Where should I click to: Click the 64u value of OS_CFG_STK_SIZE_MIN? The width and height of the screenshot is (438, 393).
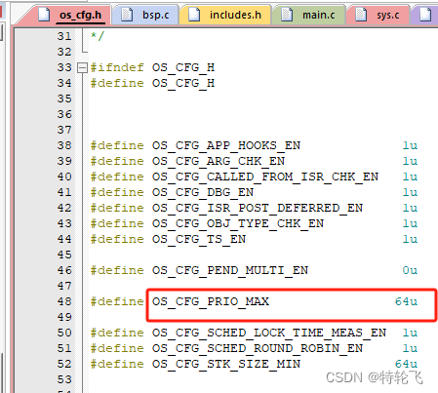[406, 364]
